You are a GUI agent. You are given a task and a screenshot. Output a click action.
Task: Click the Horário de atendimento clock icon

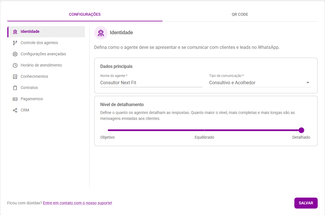click(15, 65)
